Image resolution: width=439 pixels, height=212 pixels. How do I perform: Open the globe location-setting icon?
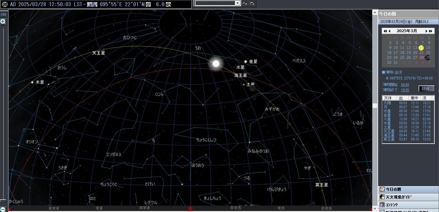click(149, 4)
